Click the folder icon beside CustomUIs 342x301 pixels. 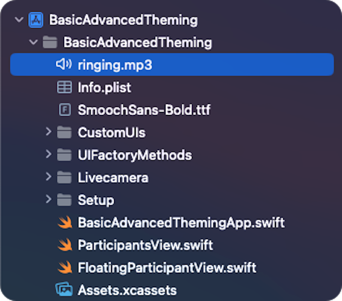(x=65, y=133)
